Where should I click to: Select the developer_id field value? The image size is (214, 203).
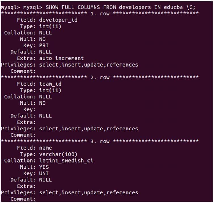pyautogui.click(x=58, y=20)
